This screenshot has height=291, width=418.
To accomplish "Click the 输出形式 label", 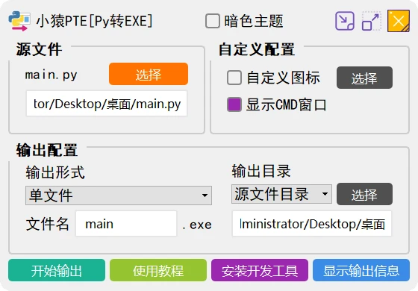I will [55, 172].
